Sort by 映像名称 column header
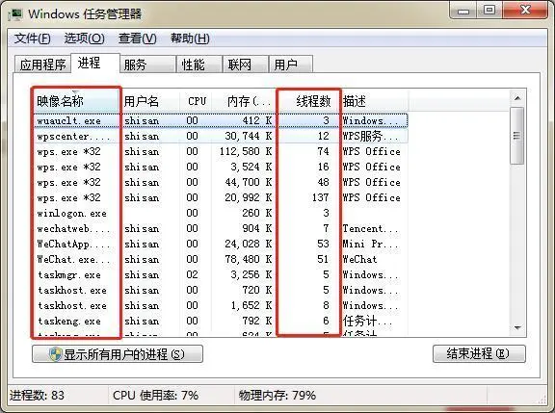The image size is (555, 413). (76, 101)
